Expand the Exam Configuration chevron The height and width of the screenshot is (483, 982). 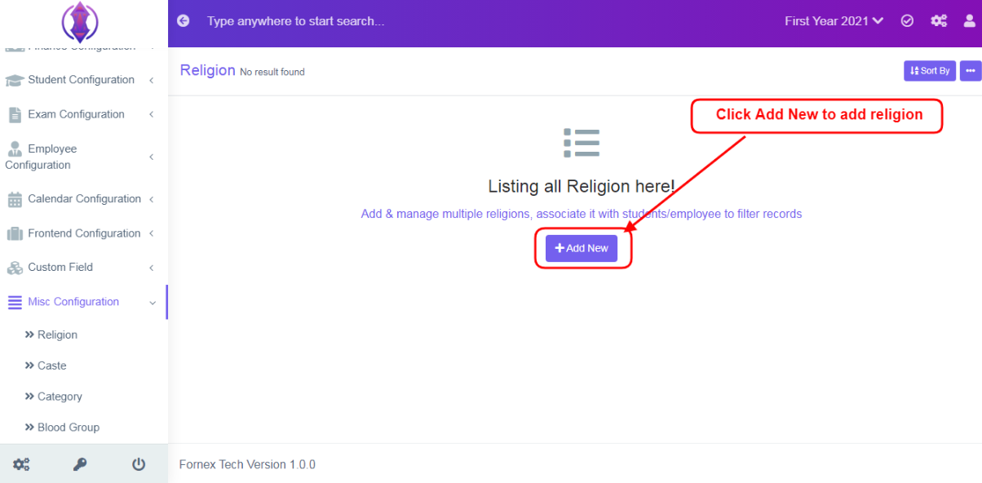(x=152, y=114)
